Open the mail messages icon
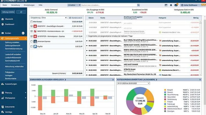 (x=176, y=5)
